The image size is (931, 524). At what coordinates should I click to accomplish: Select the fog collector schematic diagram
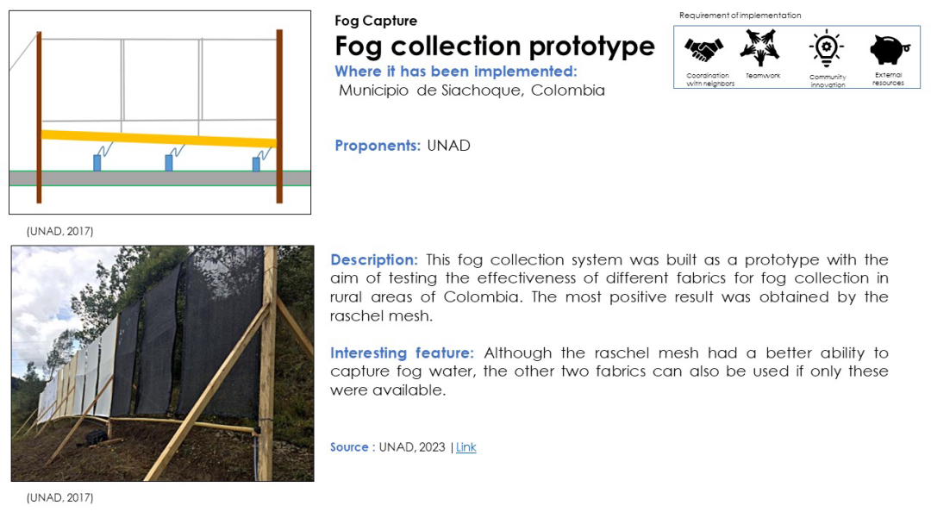tap(159, 112)
